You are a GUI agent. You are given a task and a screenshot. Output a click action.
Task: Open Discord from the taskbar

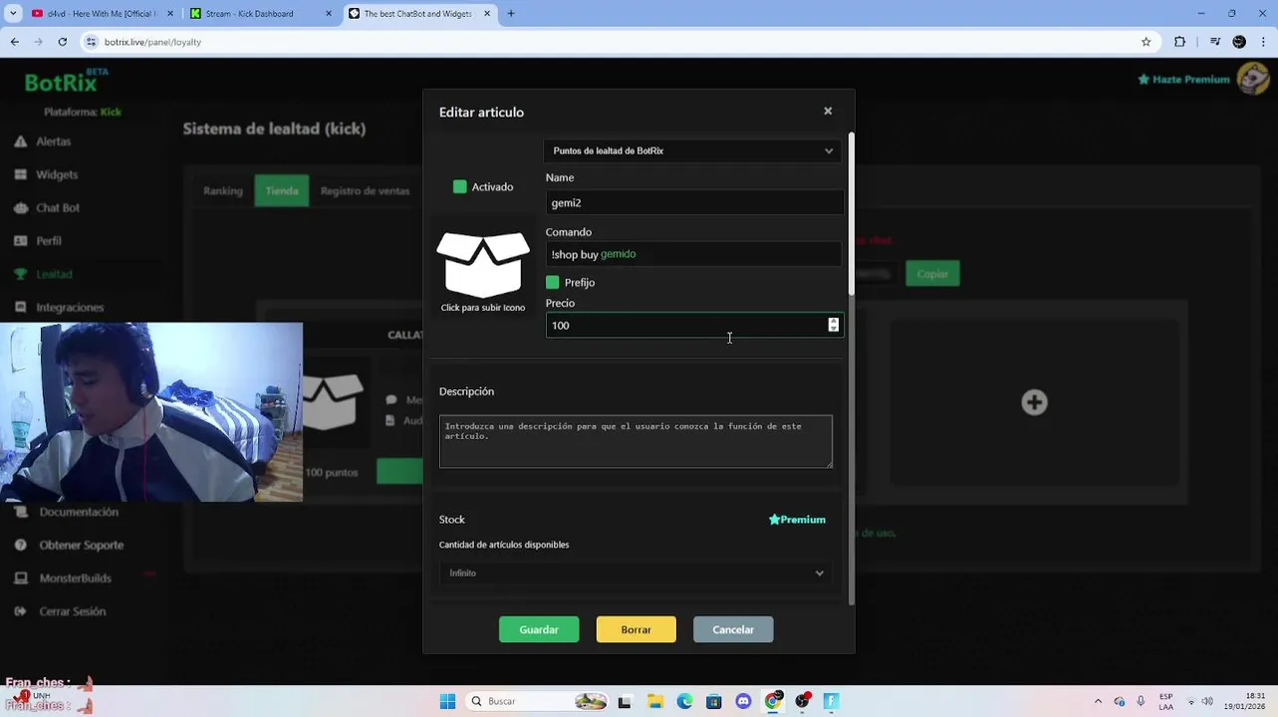tap(743, 701)
